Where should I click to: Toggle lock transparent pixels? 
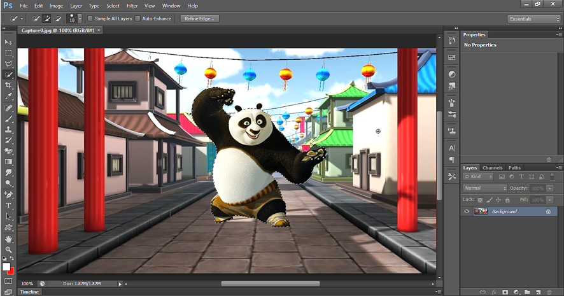[480, 200]
